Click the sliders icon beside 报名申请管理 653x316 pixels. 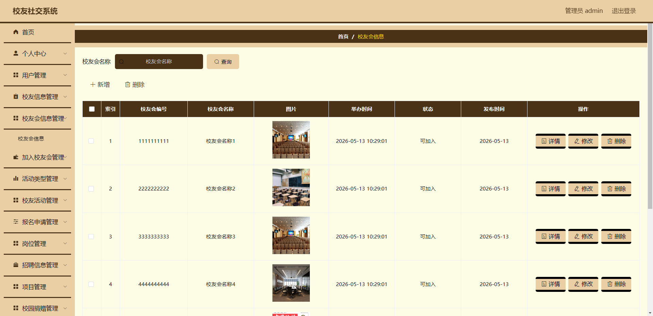point(16,222)
